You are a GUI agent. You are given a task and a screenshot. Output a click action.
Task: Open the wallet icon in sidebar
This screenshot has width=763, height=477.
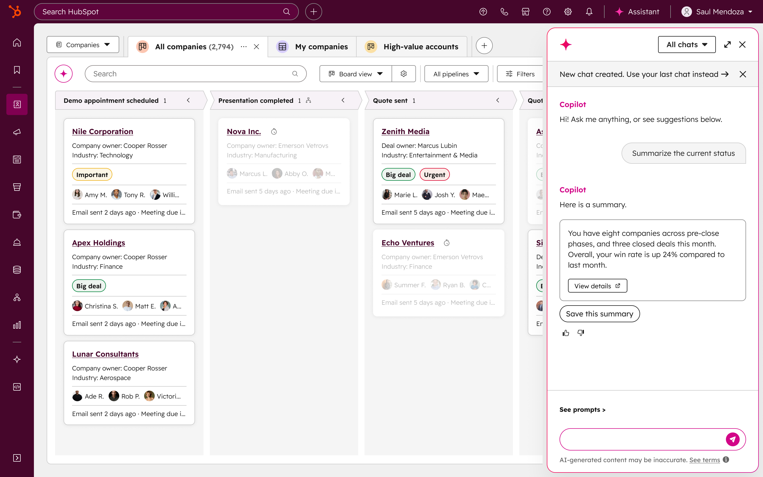click(x=17, y=215)
